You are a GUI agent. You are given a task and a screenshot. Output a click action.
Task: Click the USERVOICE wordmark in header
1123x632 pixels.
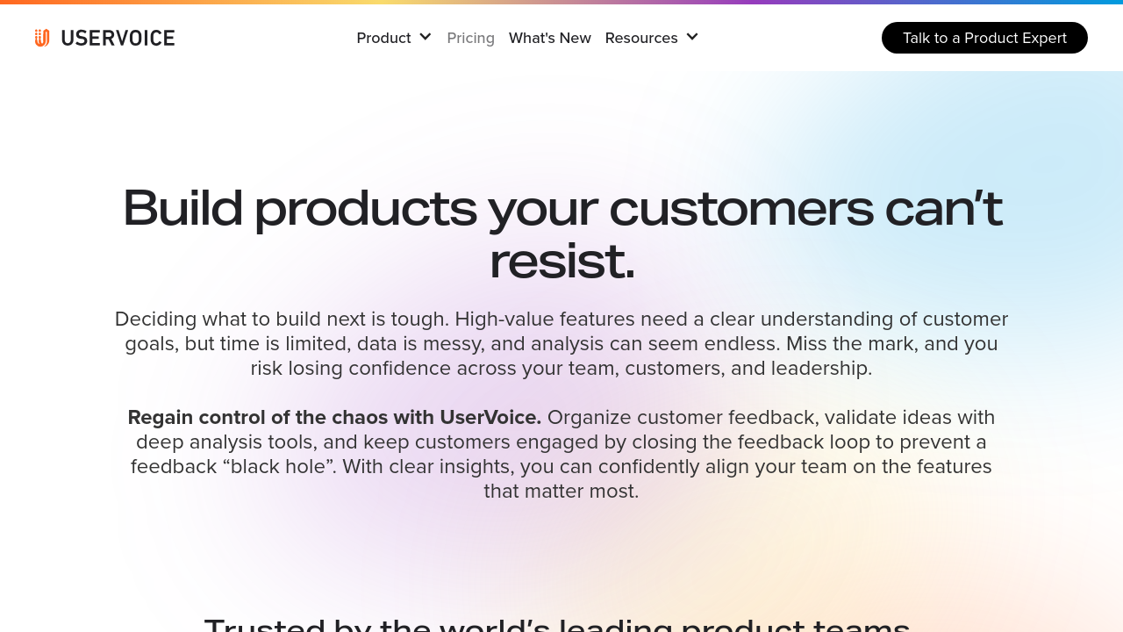coord(118,38)
